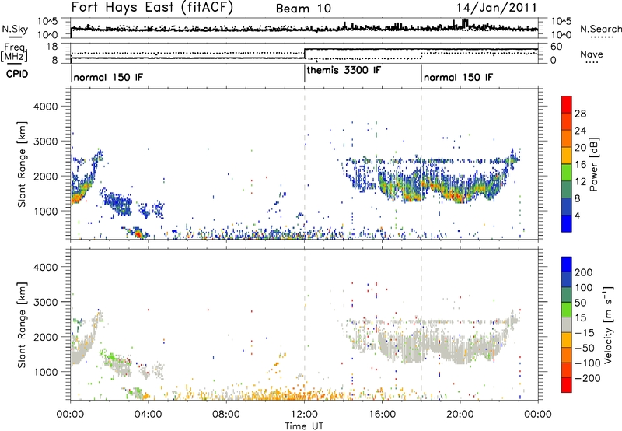Click the '20:00' time axis label
Screen dimensions: 622x431
point(460,415)
